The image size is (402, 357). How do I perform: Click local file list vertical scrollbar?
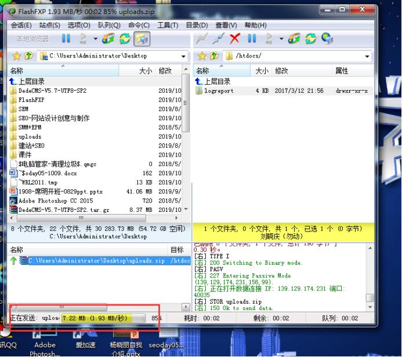point(186,103)
